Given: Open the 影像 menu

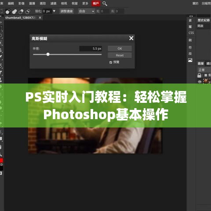Looking at the screenshot, I should pyautogui.click(x=22, y=4).
